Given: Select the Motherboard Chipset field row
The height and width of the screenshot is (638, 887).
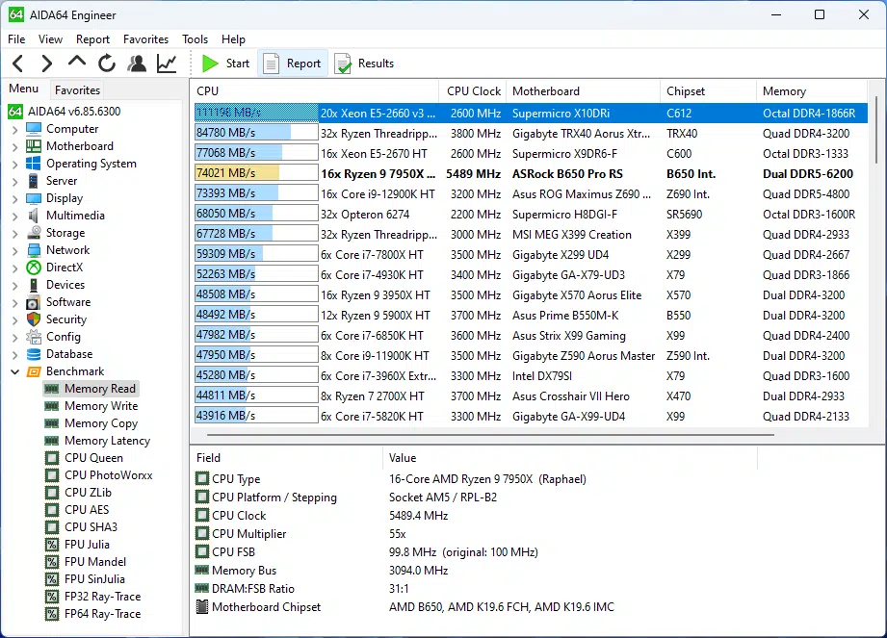Looking at the screenshot, I should [x=474, y=607].
